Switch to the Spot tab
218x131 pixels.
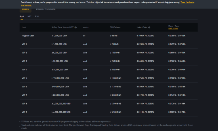22,17
